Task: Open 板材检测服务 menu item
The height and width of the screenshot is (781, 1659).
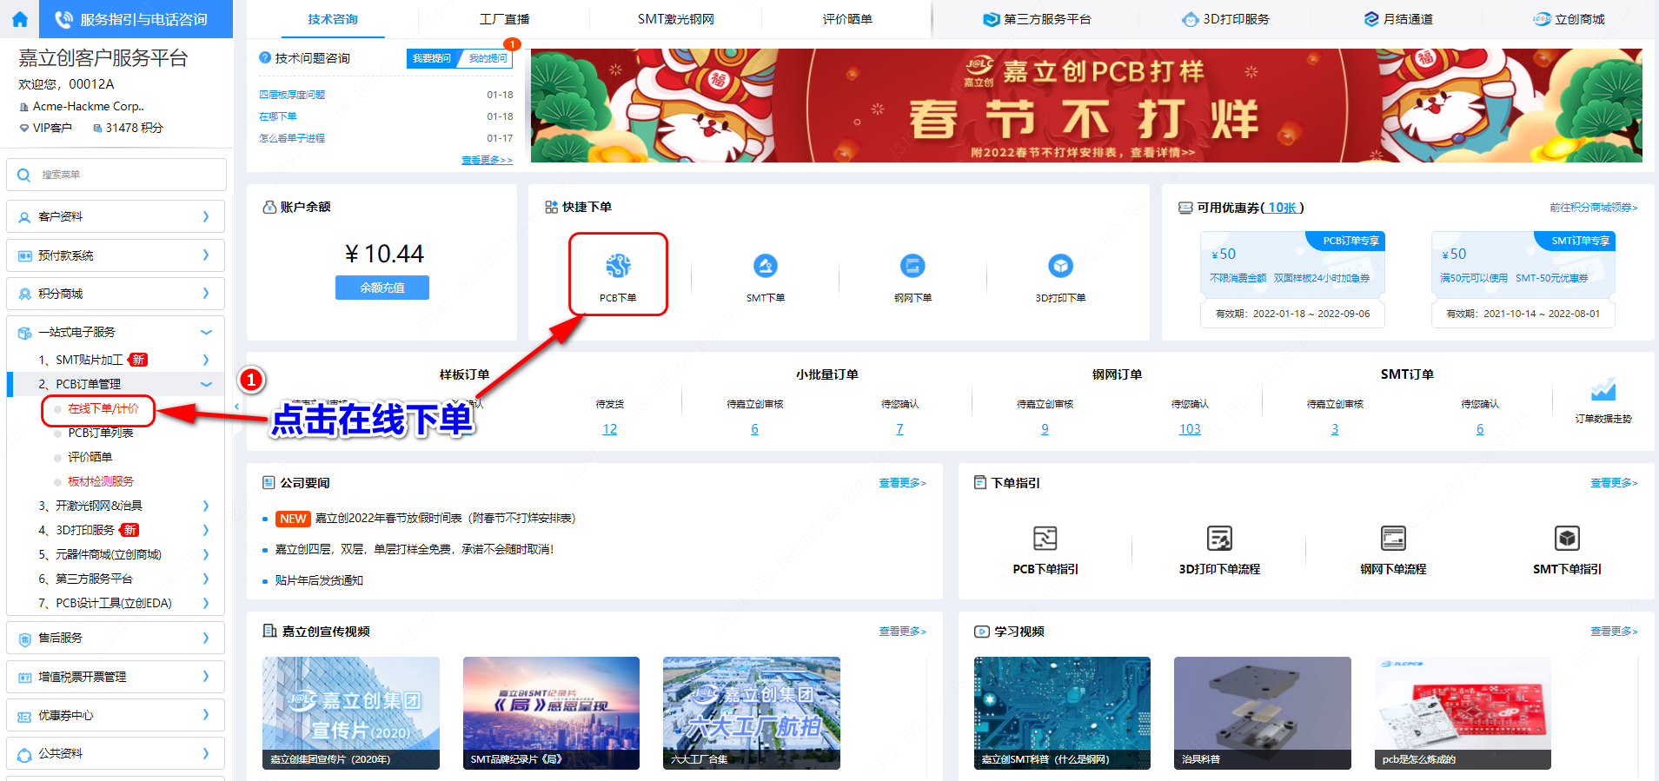Action: 101,481
